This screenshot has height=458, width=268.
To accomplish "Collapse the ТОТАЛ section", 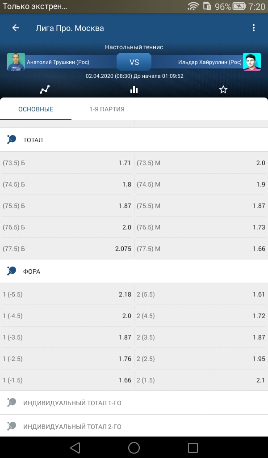I will (x=134, y=140).
